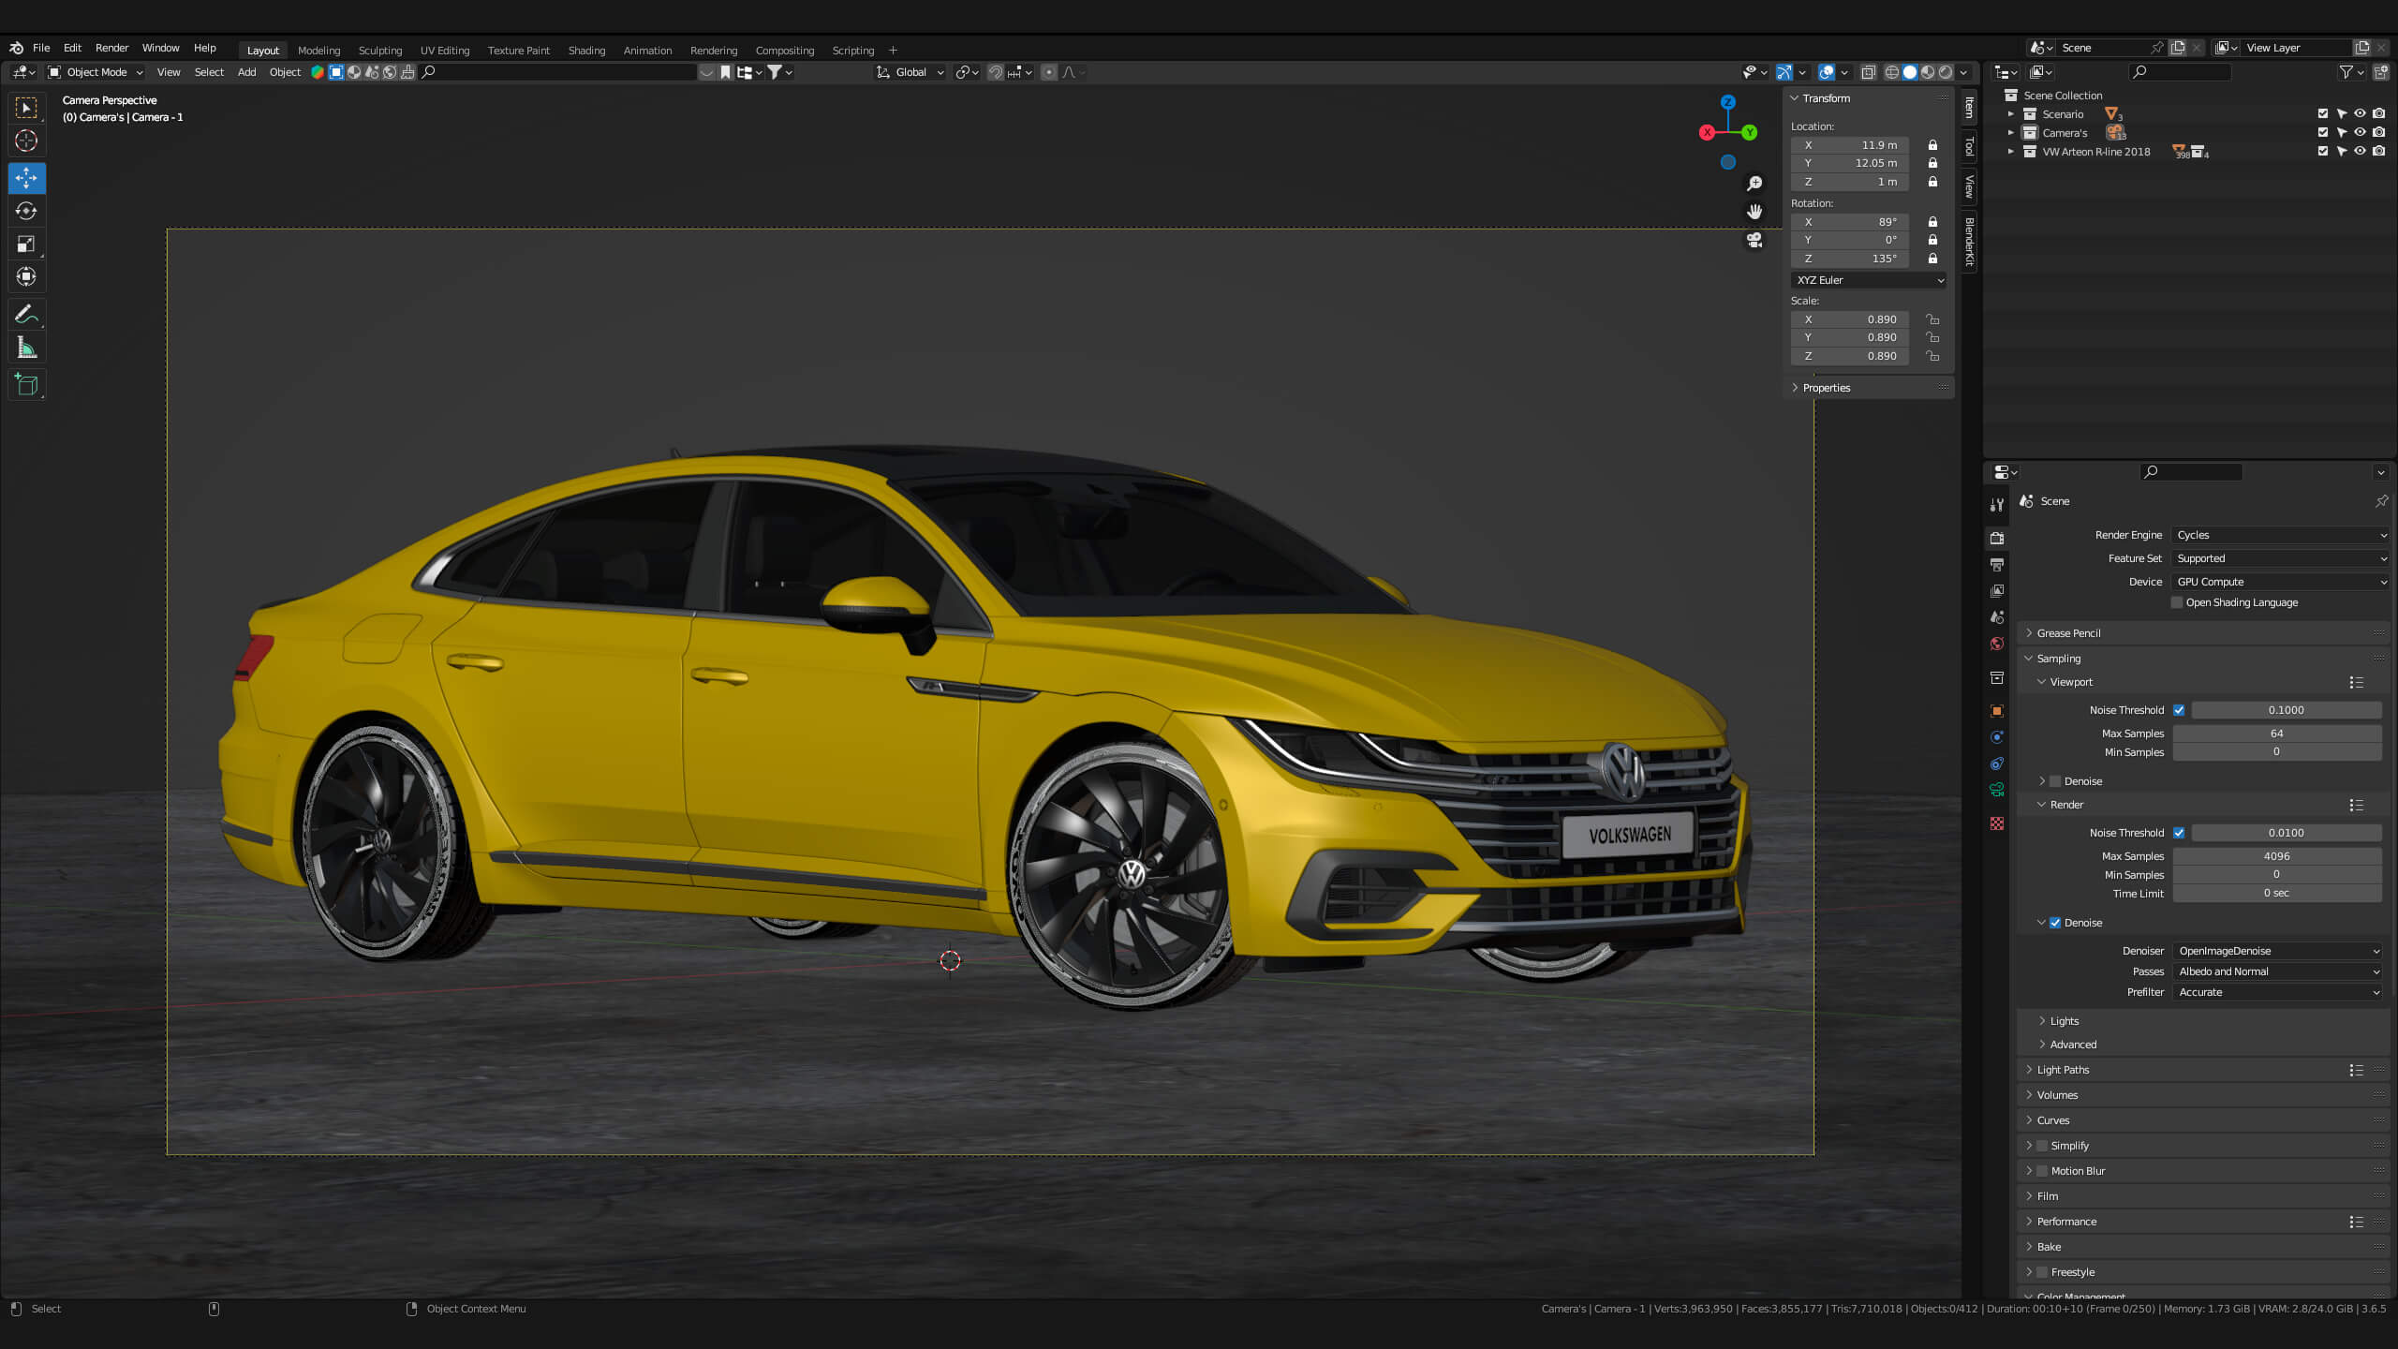Image resolution: width=2398 pixels, height=1349 pixels.
Task: Enable Open Shading Language checkbox
Action: click(2178, 602)
